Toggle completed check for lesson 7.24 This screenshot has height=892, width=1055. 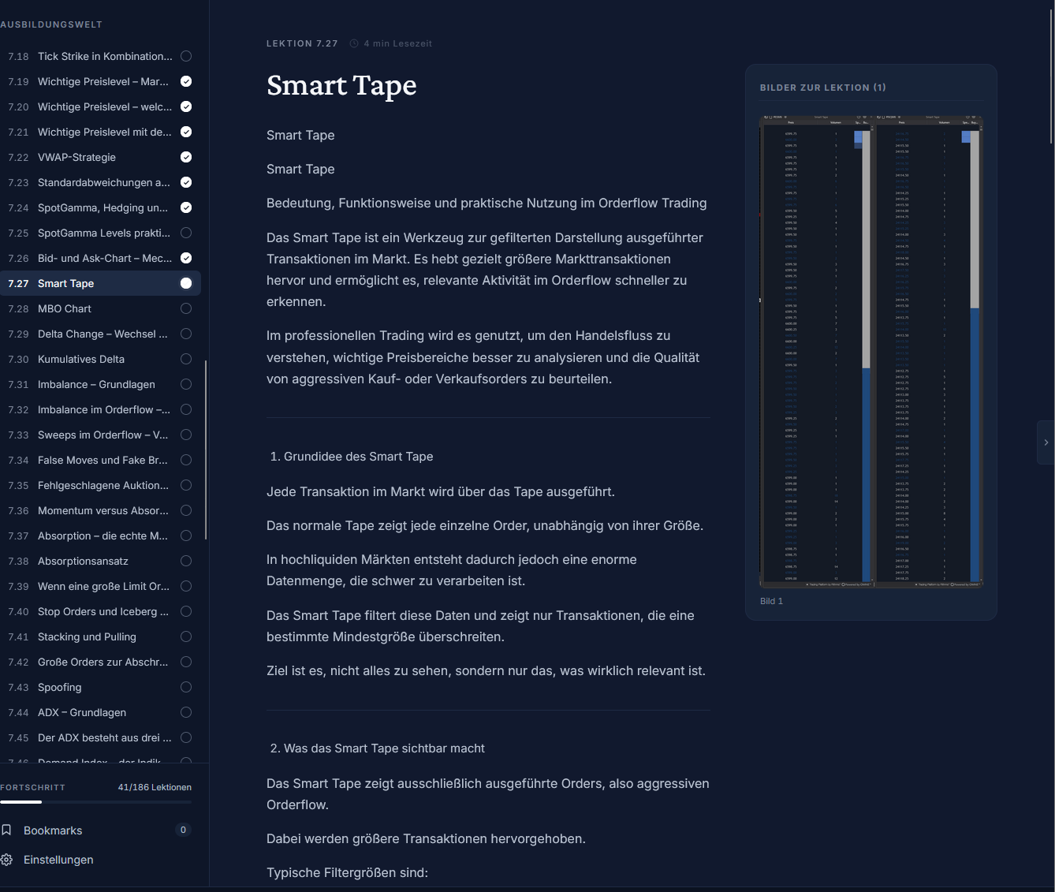click(x=186, y=207)
